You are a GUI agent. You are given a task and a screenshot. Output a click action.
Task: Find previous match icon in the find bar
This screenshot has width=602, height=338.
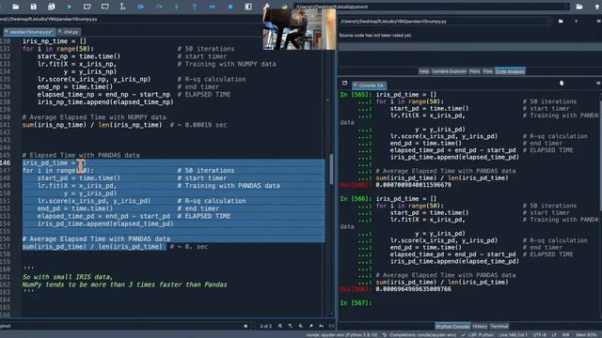pos(291,326)
